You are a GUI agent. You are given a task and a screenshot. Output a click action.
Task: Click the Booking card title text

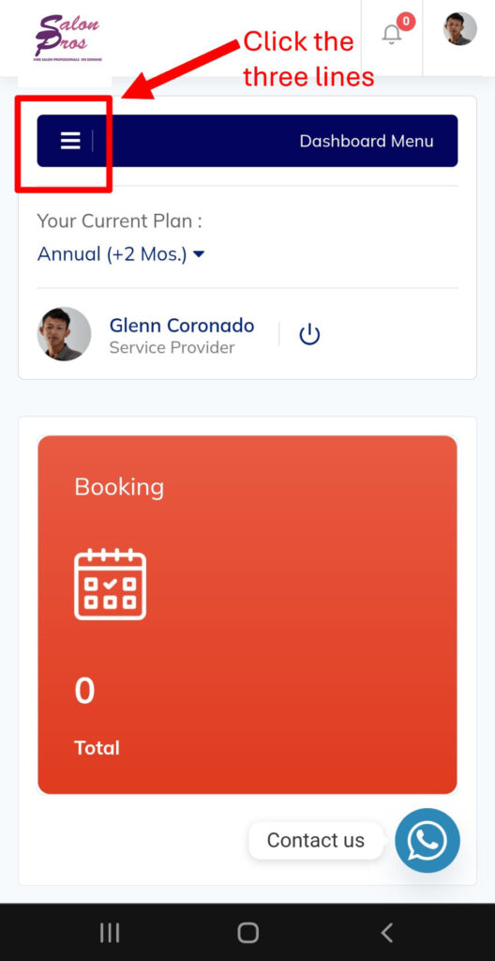click(x=119, y=487)
